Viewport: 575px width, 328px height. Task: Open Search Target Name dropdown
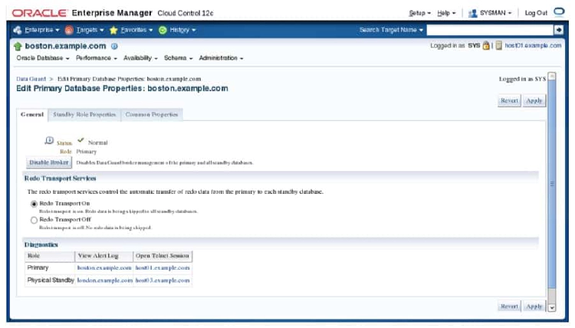click(391, 30)
